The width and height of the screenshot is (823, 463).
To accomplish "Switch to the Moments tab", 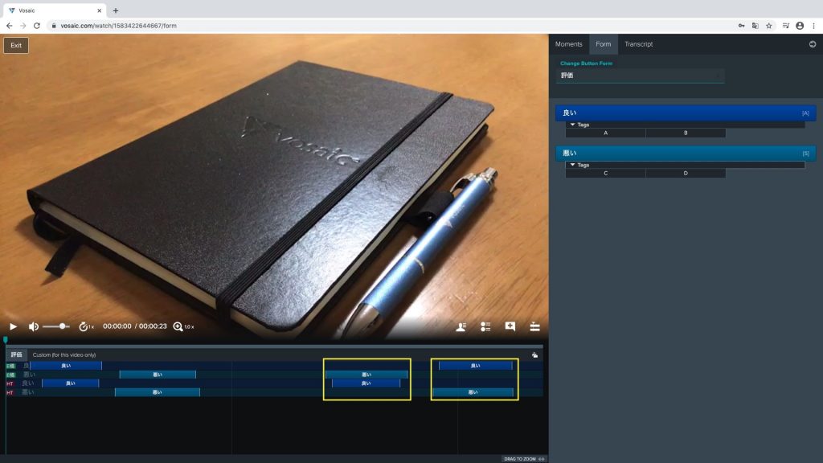I will (568, 44).
